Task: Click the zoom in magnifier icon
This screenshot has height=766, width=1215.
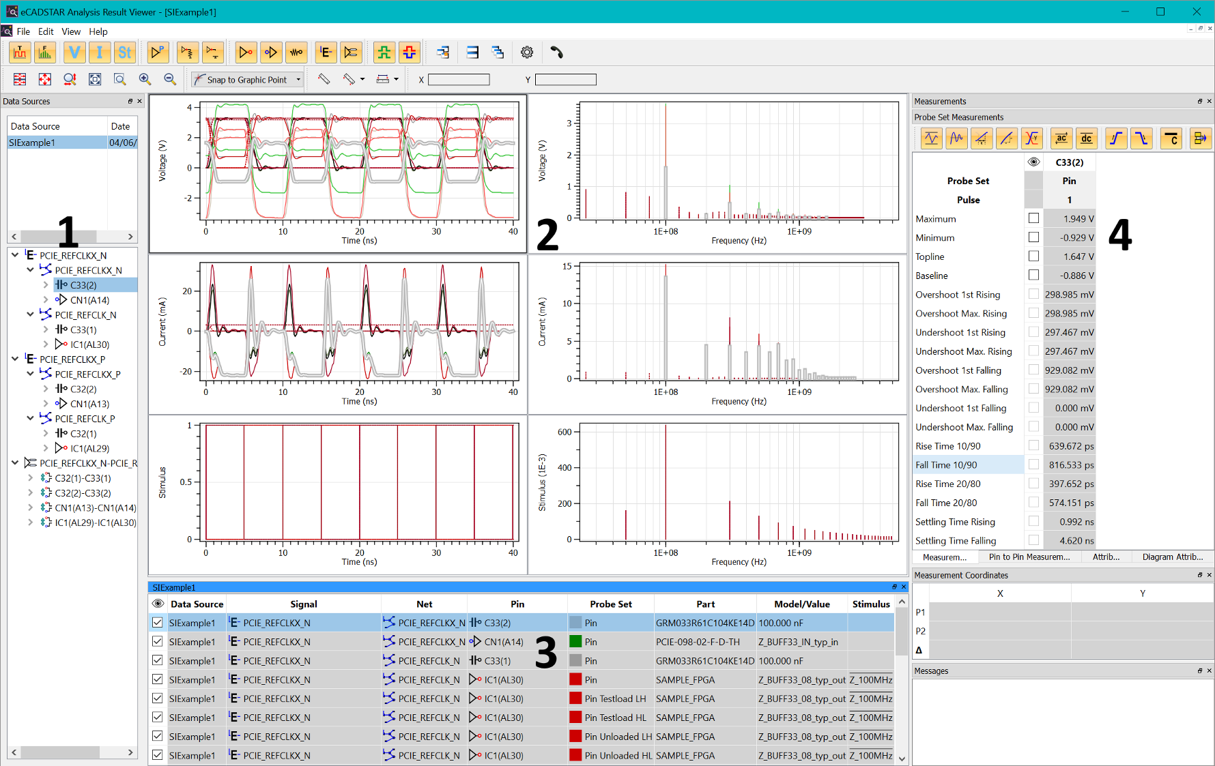Action: point(145,79)
